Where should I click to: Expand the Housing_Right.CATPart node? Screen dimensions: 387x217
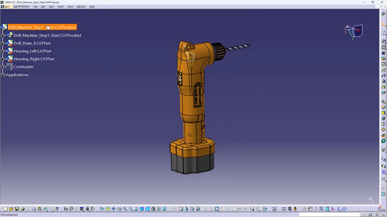tap(3, 59)
